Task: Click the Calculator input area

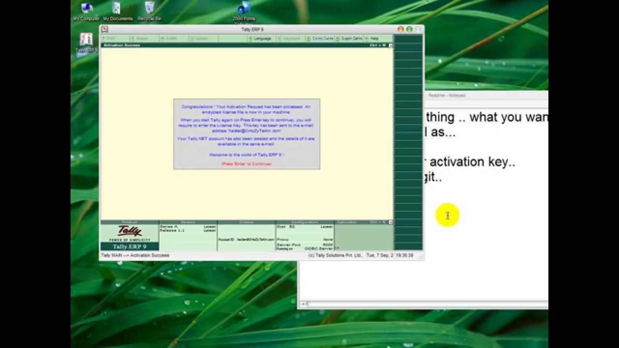Action: 364,237
